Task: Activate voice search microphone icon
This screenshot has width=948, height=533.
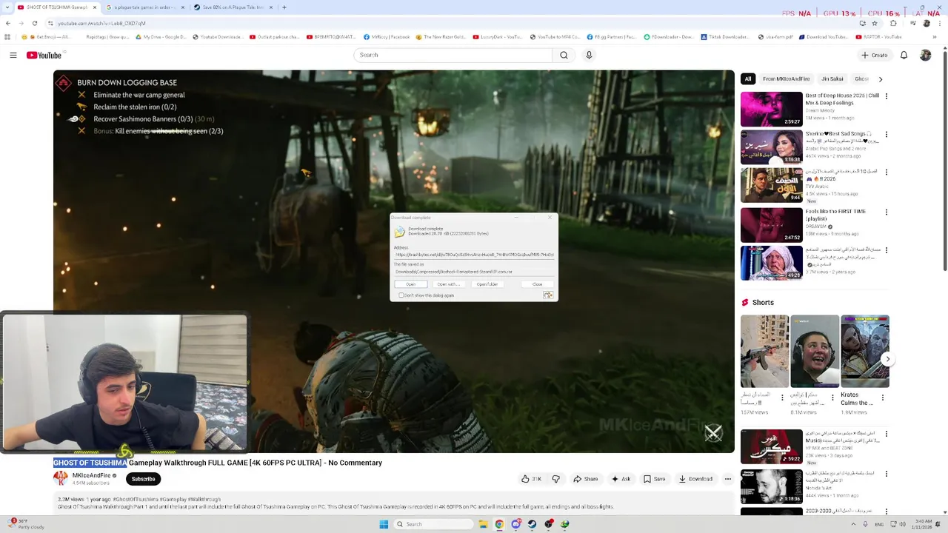Action: click(589, 55)
